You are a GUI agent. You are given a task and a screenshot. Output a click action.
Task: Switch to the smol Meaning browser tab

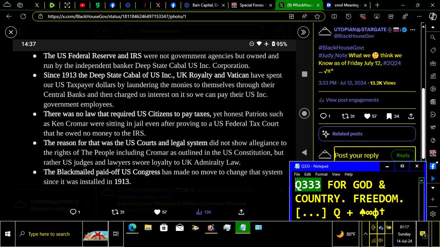(346, 5)
